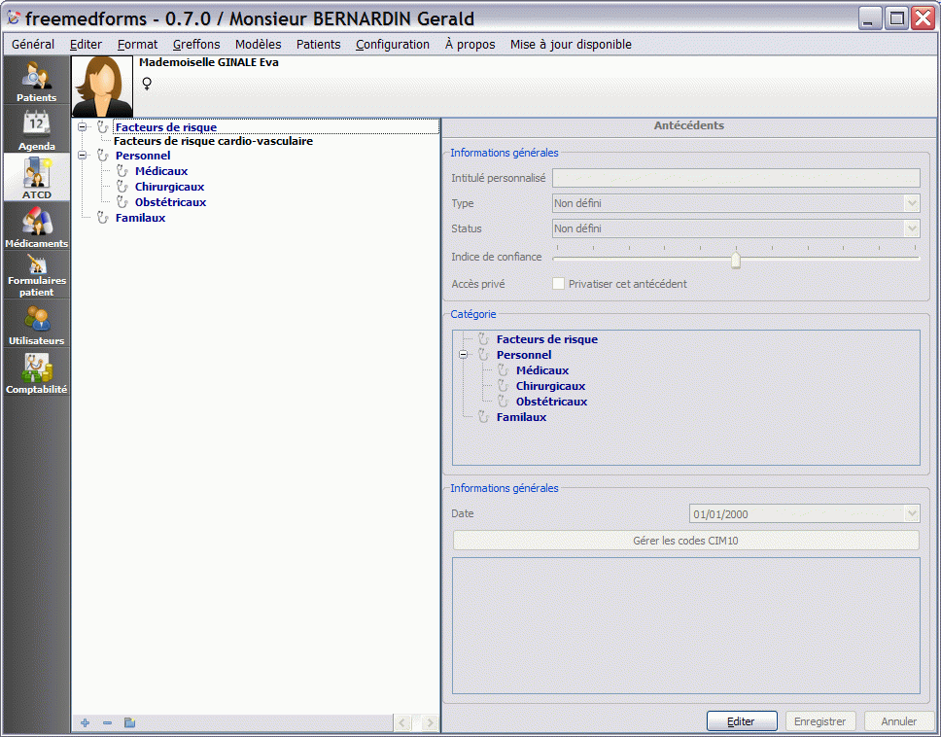Viewport: 941px width, 737px height.
Task: Click stethoscope icon beside left Familaux
Action: 103,218
